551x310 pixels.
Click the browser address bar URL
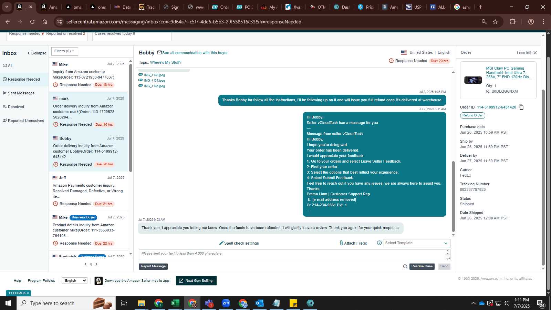click(184, 22)
